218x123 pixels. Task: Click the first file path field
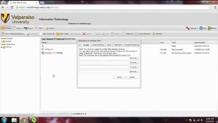[104, 58]
